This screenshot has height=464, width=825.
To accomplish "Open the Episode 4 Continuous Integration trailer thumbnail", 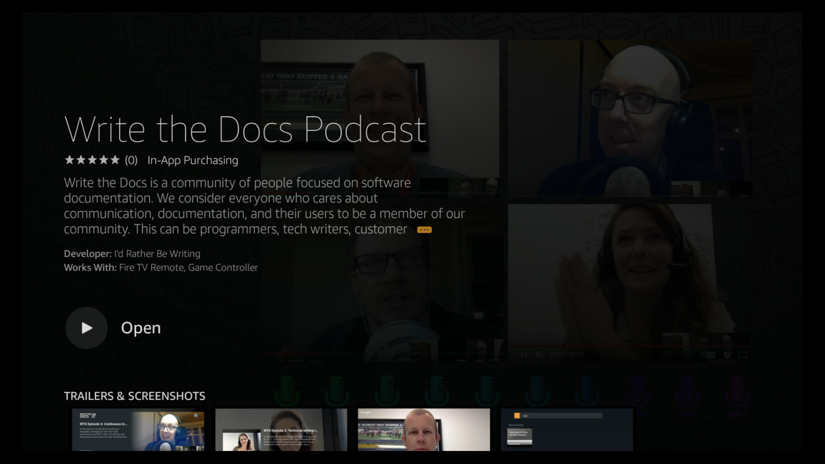I will pos(137,429).
